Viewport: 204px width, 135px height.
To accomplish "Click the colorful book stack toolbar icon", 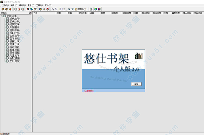I will coord(40,9).
